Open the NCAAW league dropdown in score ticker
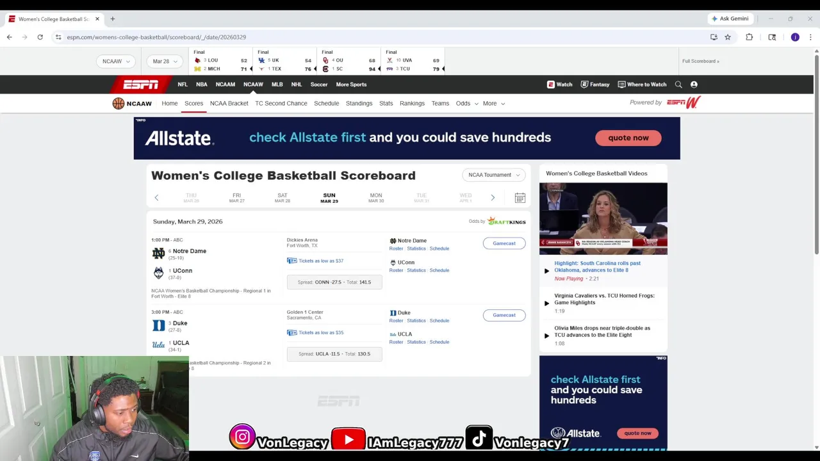Viewport: 820px width, 461px height. (116, 61)
